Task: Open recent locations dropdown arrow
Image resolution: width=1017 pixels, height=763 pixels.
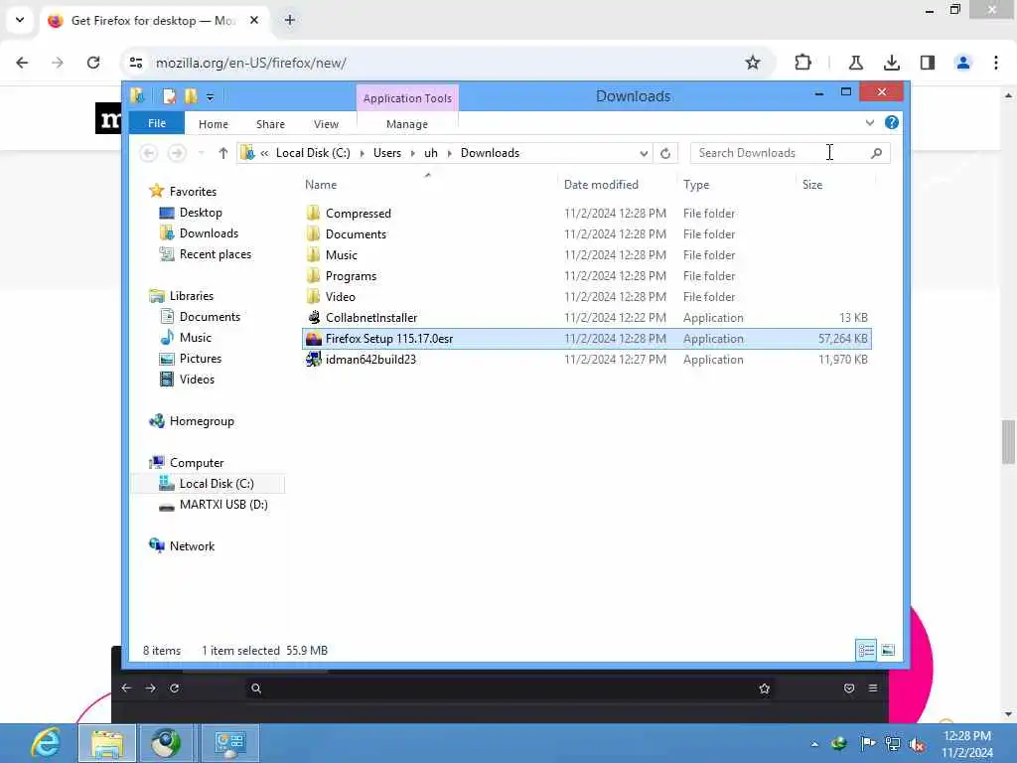Action: (x=201, y=153)
